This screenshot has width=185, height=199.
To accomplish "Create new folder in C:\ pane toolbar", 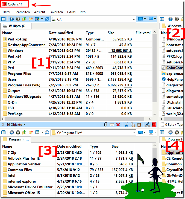I will (31, 19).
